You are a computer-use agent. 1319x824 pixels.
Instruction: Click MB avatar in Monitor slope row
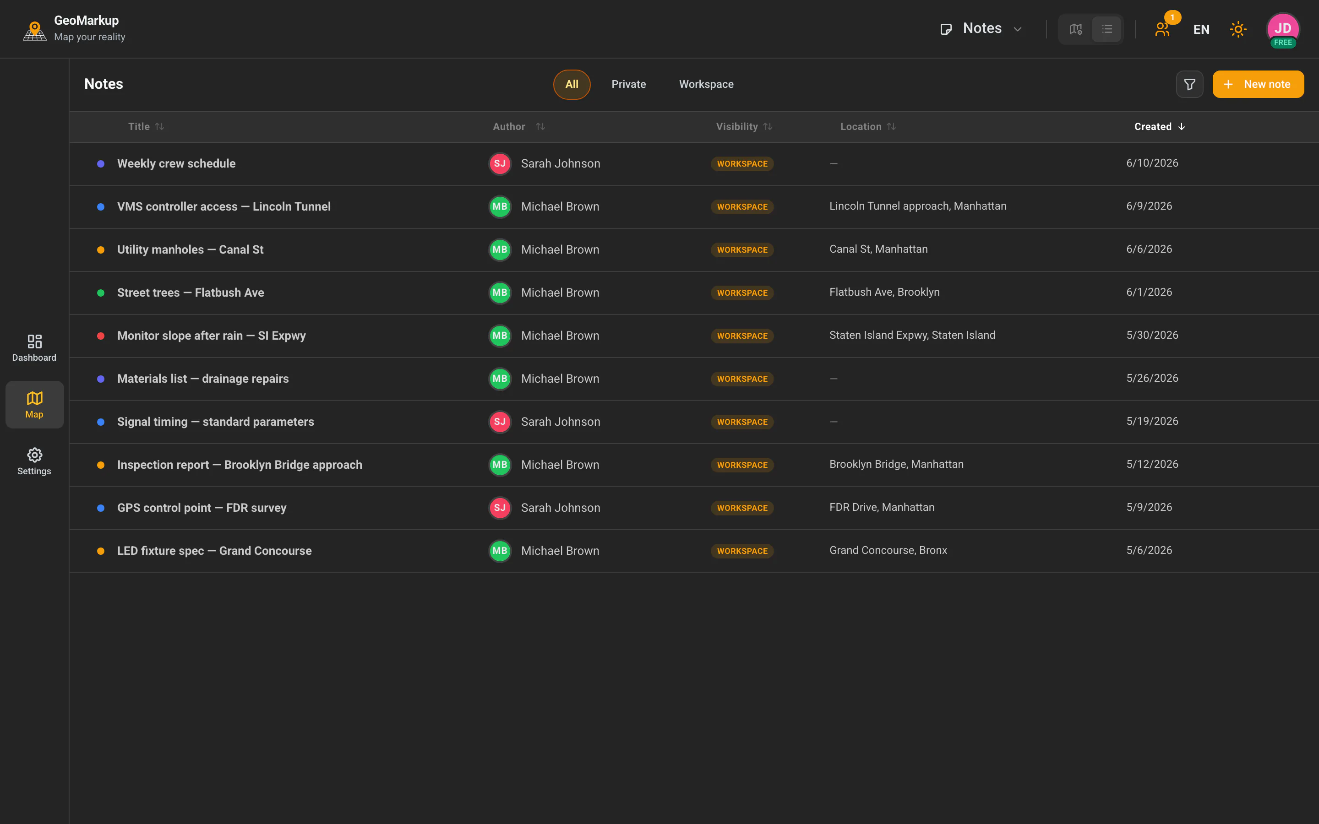click(499, 336)
